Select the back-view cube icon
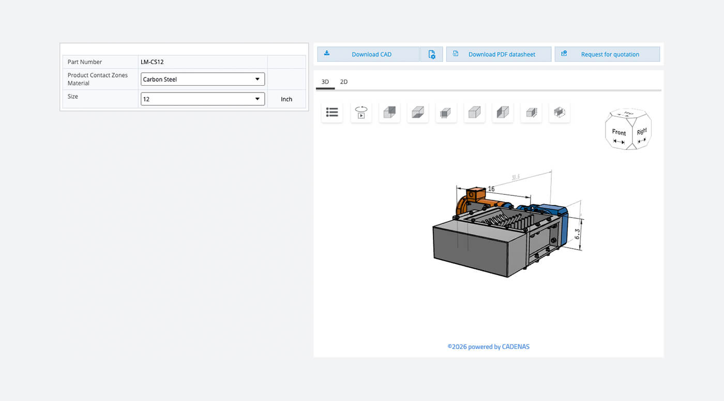 (389, 112)
